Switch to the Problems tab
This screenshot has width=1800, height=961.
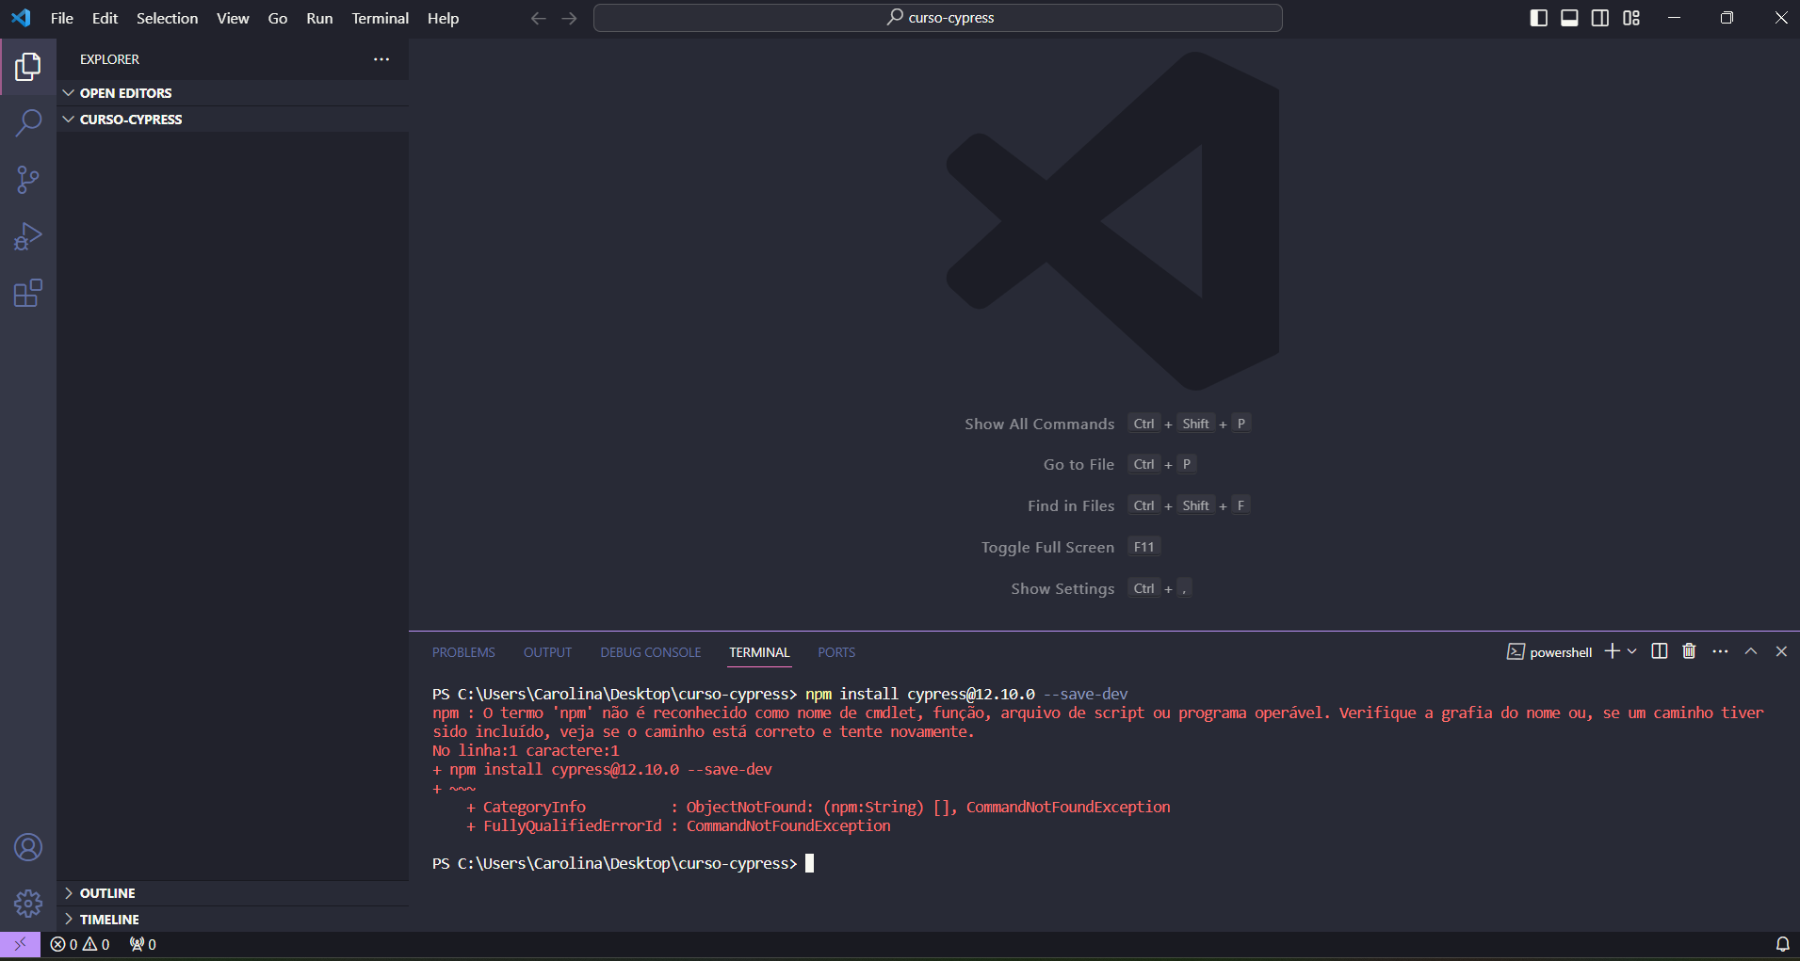463,652
